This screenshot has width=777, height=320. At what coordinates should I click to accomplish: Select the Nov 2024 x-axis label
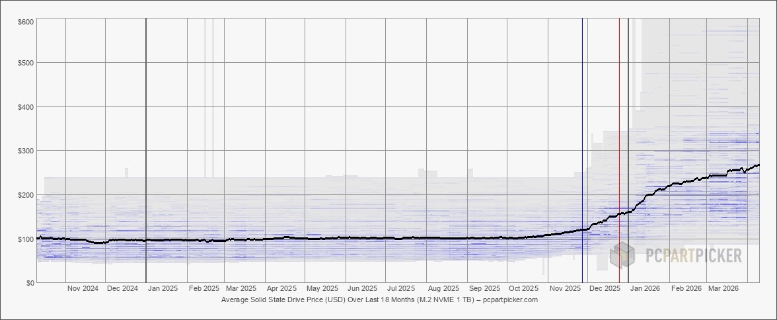click(x=83, y=289)
